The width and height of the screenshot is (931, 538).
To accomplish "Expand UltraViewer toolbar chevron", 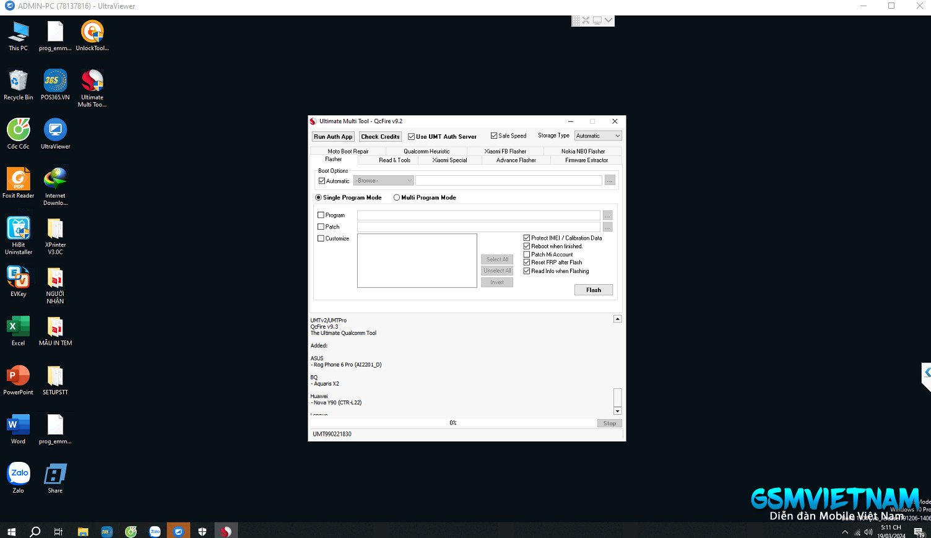I will (608, 20).
